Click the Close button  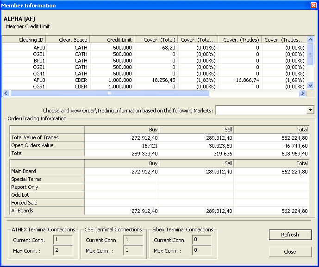290,252
